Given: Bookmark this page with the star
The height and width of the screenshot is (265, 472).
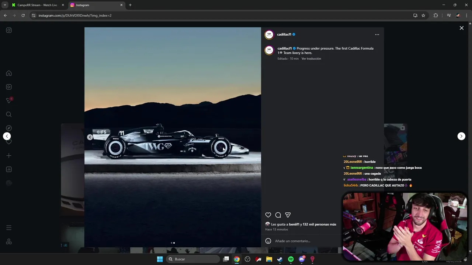Looking at the screenshot, I should (423, 15).
